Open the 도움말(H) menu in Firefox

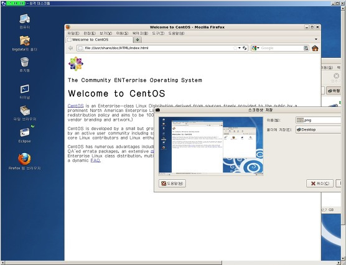(176, 34)
